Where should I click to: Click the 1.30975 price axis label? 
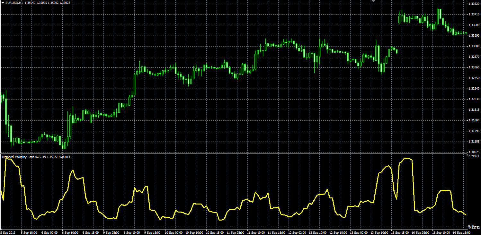pyautogui.click(x=474, y=152)
